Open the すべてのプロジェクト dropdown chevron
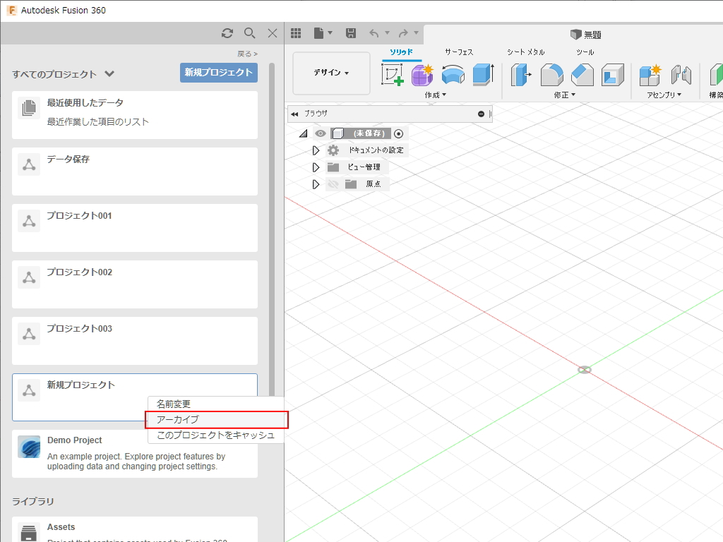This screenshot has height=542, width=723. coord(109,73)
